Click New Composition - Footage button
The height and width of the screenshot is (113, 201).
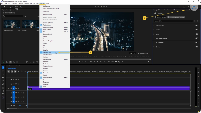pos(176,17)
